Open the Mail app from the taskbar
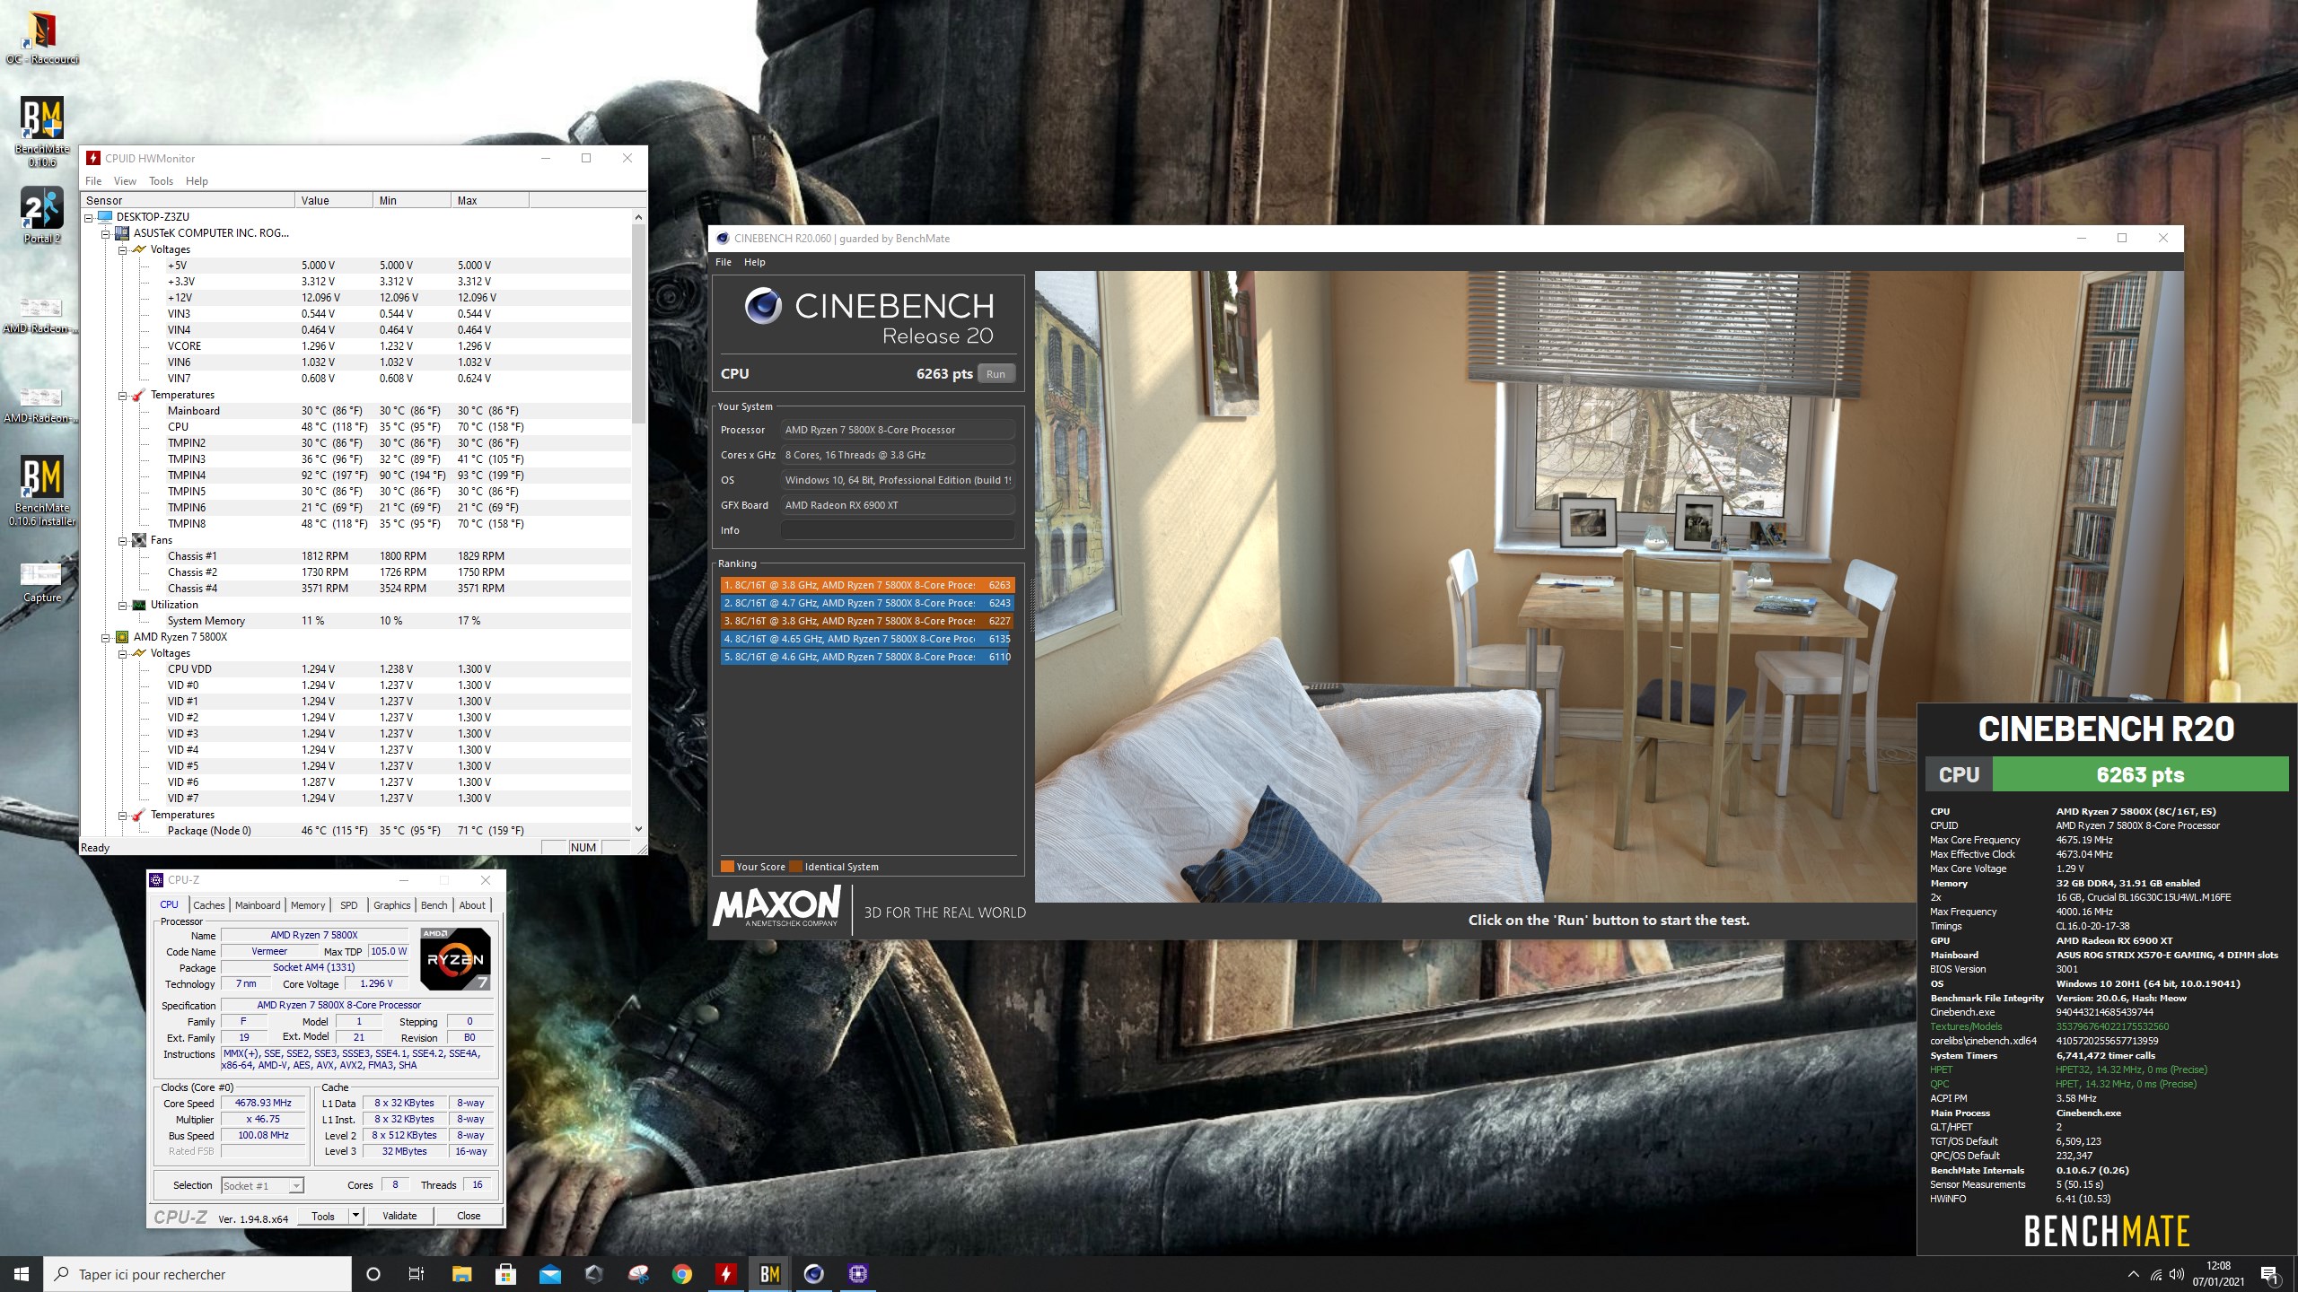The height and width of the screenshot is (1292, 2298). tap(549, 1274)
